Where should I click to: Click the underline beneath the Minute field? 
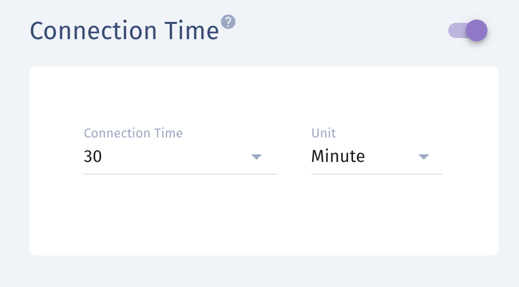(377, 174)
